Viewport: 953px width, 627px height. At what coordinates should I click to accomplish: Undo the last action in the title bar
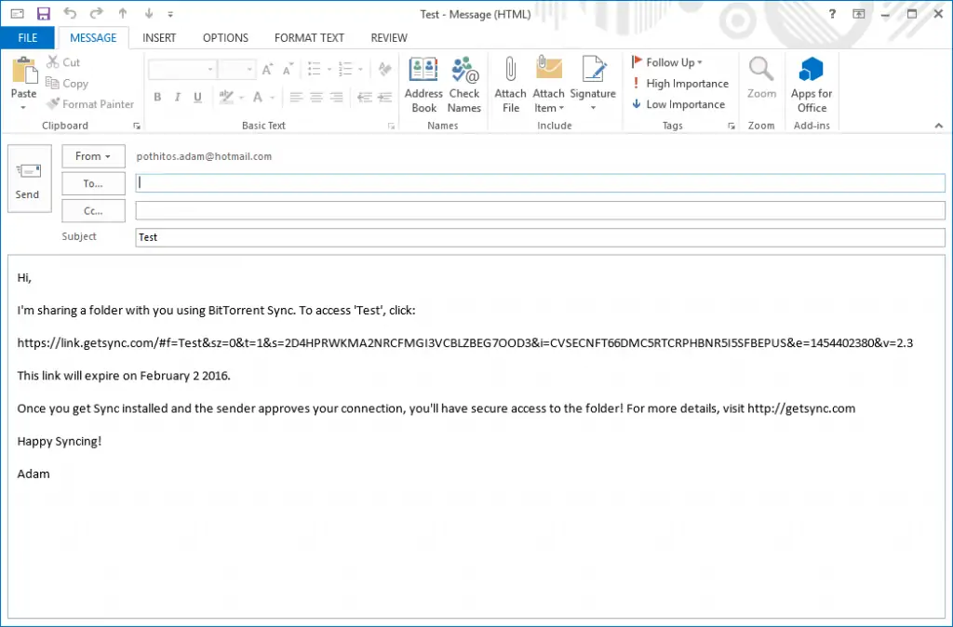click(70, 13)
